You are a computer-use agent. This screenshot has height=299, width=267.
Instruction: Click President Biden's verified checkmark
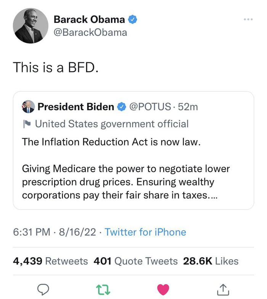(x=122, y=107)
